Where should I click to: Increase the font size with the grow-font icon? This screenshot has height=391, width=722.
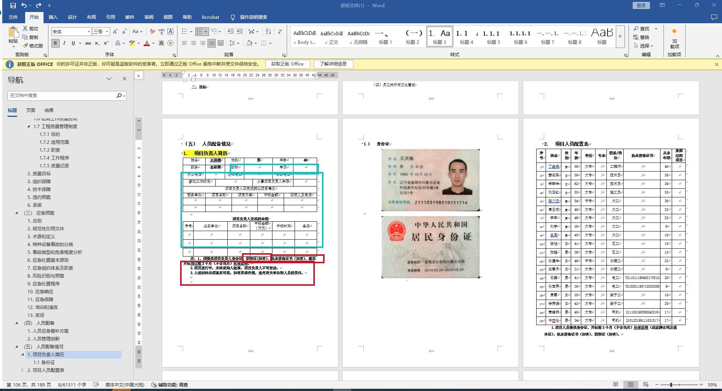tap(115, 32)
